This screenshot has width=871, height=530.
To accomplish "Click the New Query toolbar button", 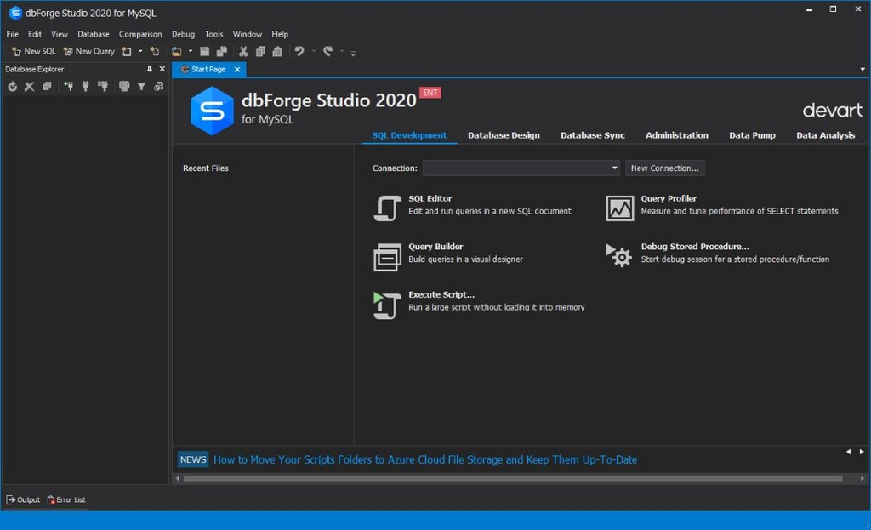I will coord(88,51).
